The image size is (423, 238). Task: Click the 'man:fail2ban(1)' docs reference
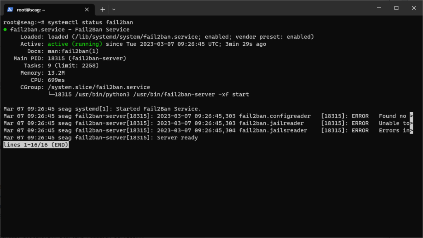74,51
